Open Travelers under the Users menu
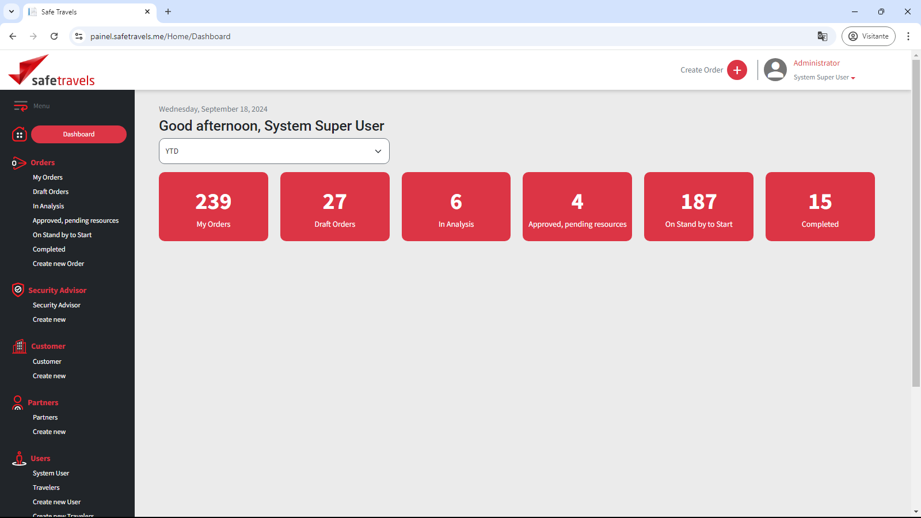The width and height of the screenshot is (921, 518). pyautogui.click(x=46, y=487)
